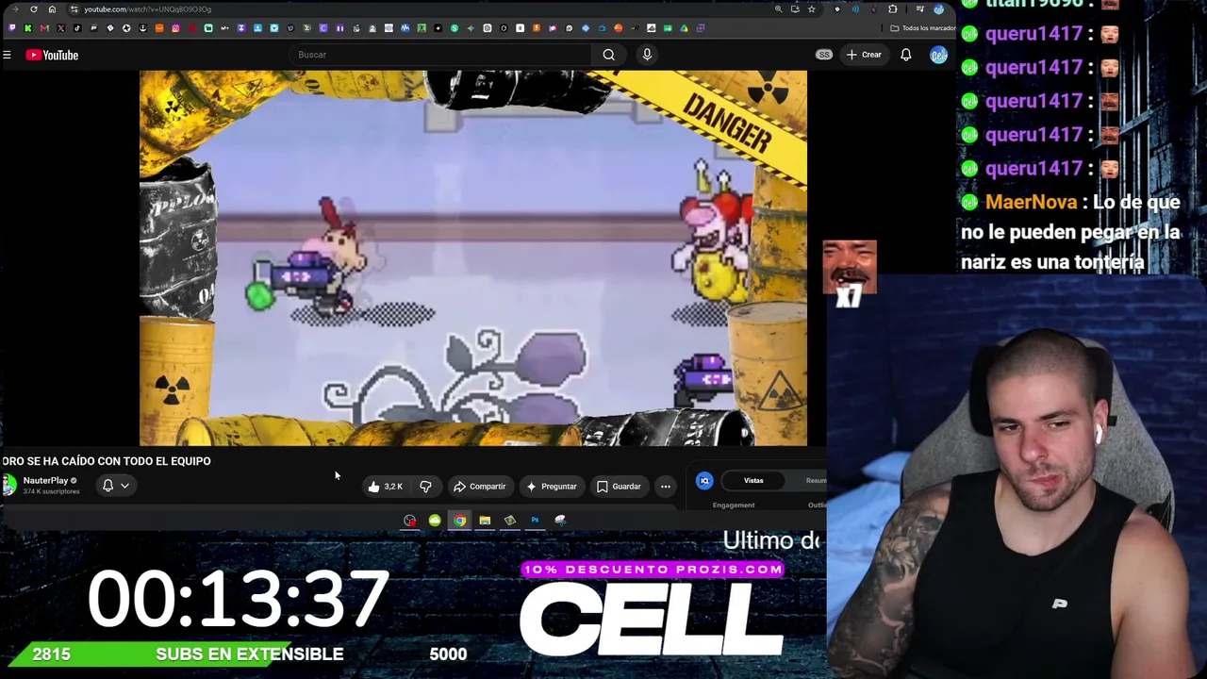The height and width of the screenshot is (679, 1207).
Task: Open File Explorer from the taskbar
Action: pos(485,521)
